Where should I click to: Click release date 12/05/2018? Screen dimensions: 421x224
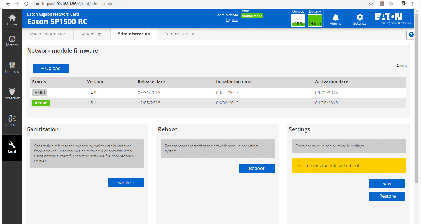pyautogui.click(x=149, y=103)
